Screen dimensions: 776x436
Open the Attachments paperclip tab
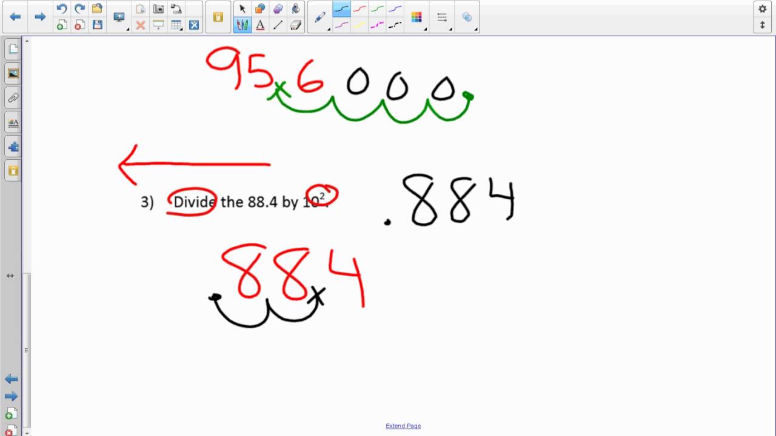[x=13, y=97]
